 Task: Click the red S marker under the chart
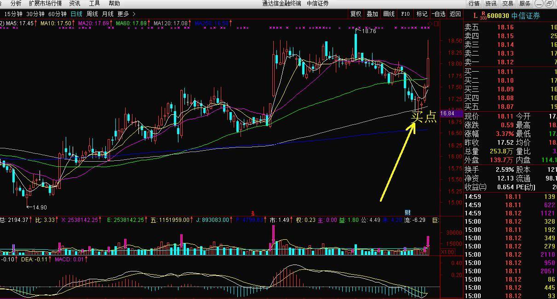[x=253, y=213]
